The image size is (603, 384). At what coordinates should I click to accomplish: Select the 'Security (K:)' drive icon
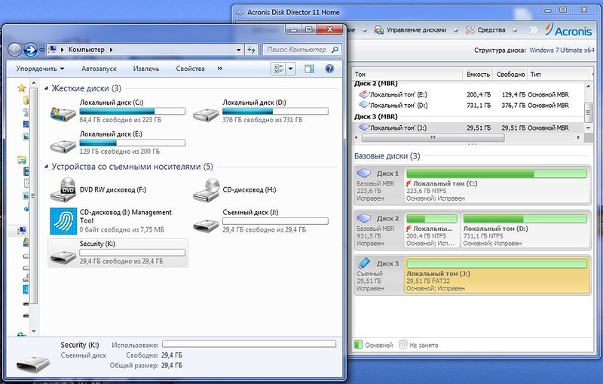tap(63, 257)
